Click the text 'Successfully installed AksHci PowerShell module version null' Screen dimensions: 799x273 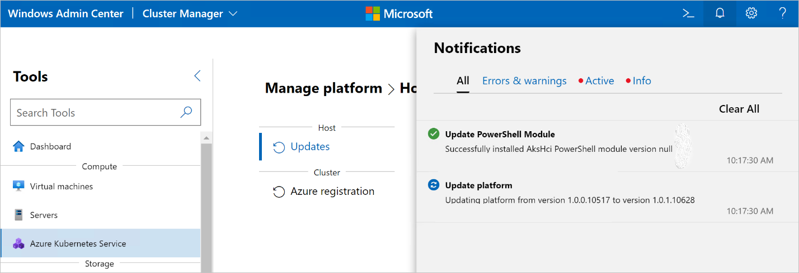[x=558, y=149]
